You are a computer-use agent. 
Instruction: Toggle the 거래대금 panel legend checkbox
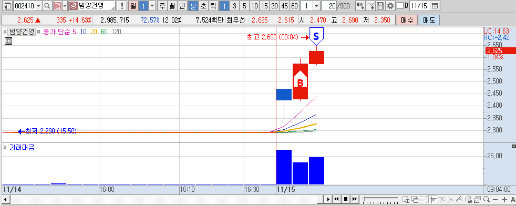5,148
